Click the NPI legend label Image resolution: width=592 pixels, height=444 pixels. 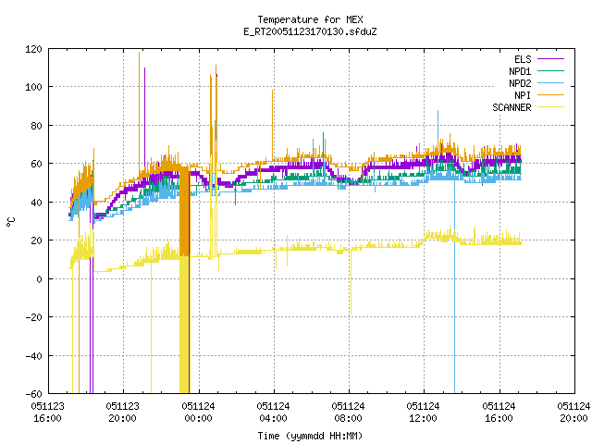click(523, 95)
